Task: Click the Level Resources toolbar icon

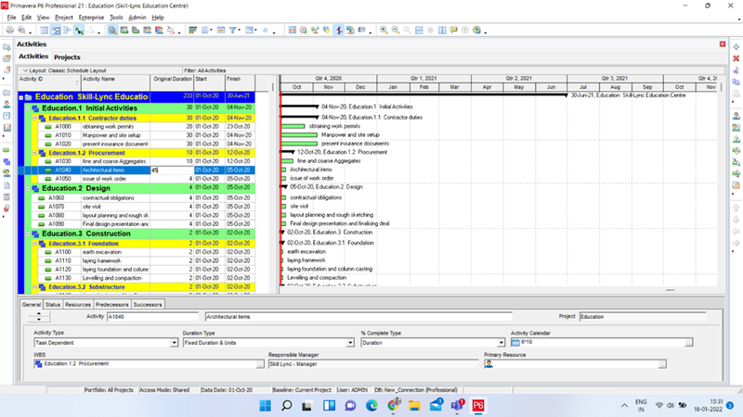Action: (x=315, y=31)
